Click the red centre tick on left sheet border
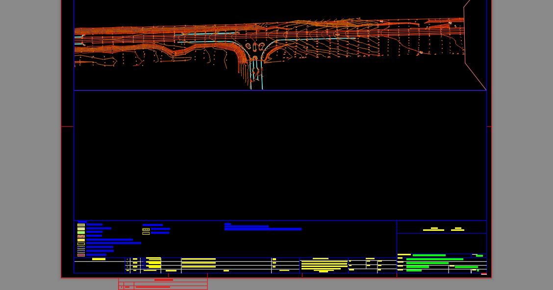Viewport: 553px width, 290px height. click(67, 127)
